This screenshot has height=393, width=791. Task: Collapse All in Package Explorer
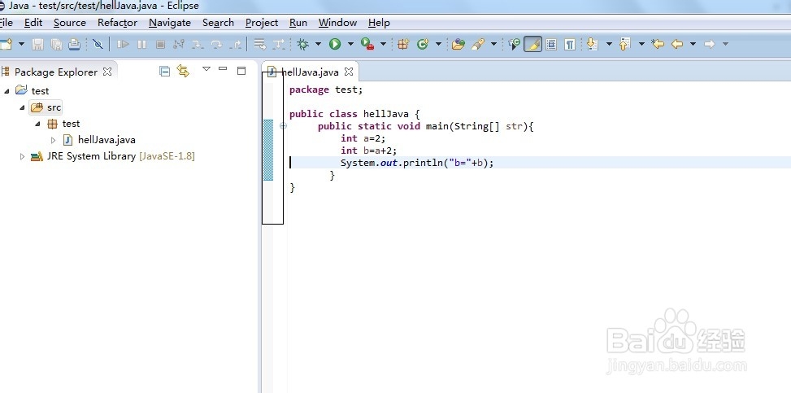coord(164,72)
